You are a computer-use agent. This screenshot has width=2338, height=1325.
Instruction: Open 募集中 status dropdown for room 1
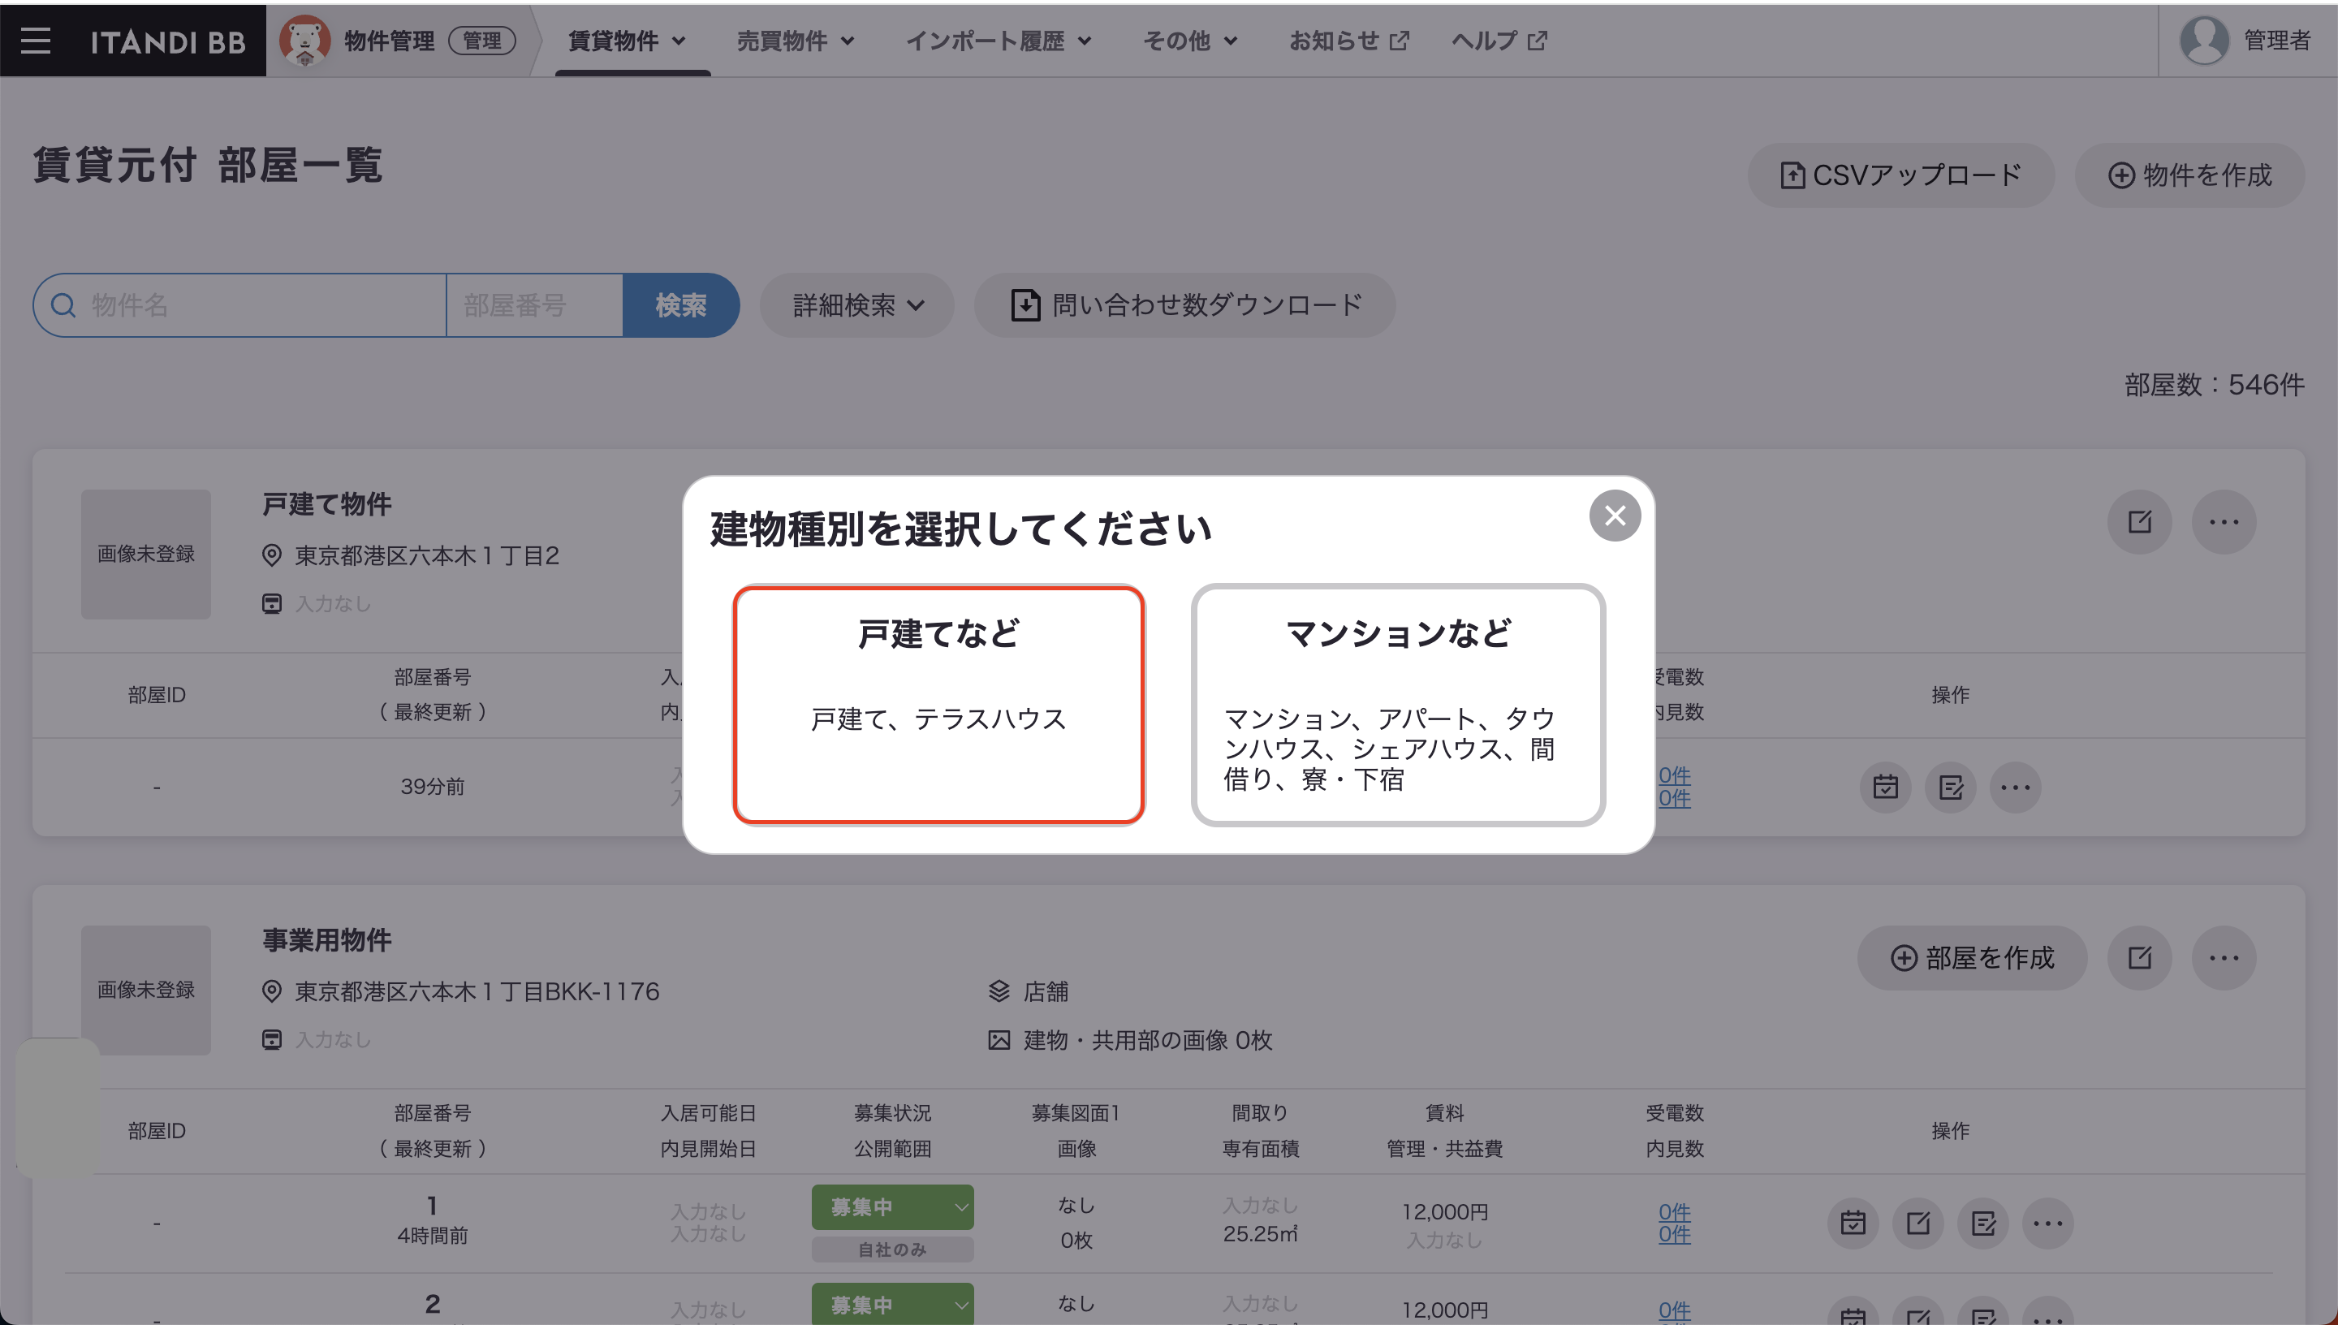coord(892,1207)
